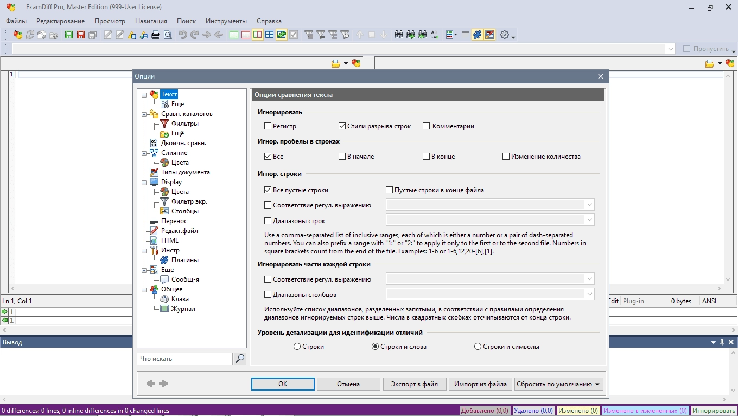Open the Сбросить по умолчанию dropdown arrow
The image size is (738, 416).
click(x=597, y=384)
